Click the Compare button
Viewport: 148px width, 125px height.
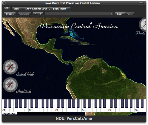click(24, 14)
